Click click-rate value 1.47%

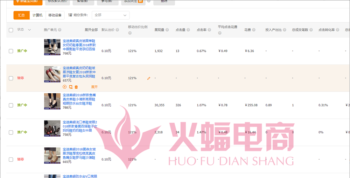[x=201, y=132]
